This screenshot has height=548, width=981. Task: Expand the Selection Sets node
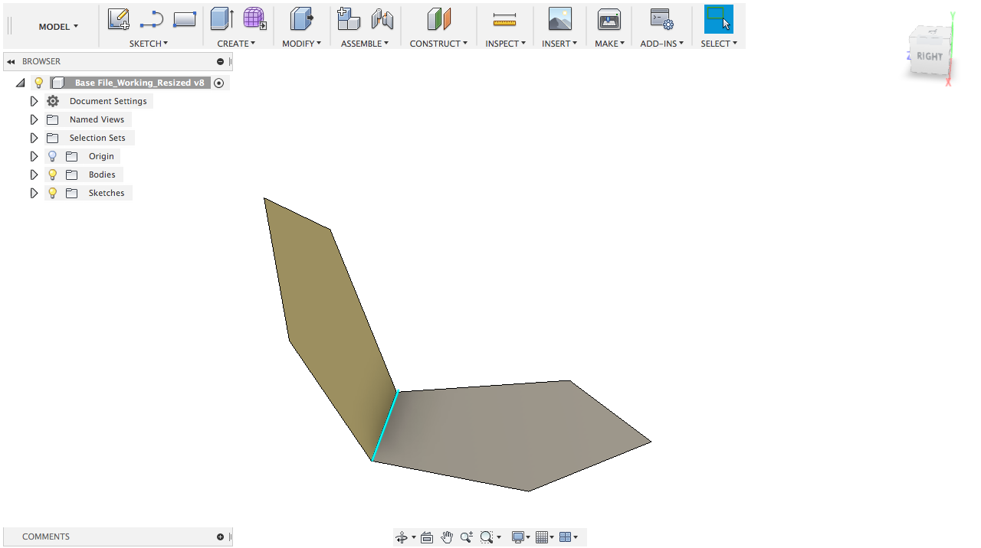click(x=34, y=138)
